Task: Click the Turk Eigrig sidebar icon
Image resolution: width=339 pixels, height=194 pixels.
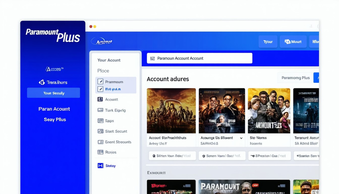Action: click(x=100, y=110)
